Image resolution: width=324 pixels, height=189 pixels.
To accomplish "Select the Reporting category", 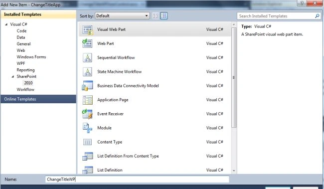I will 25,70.
